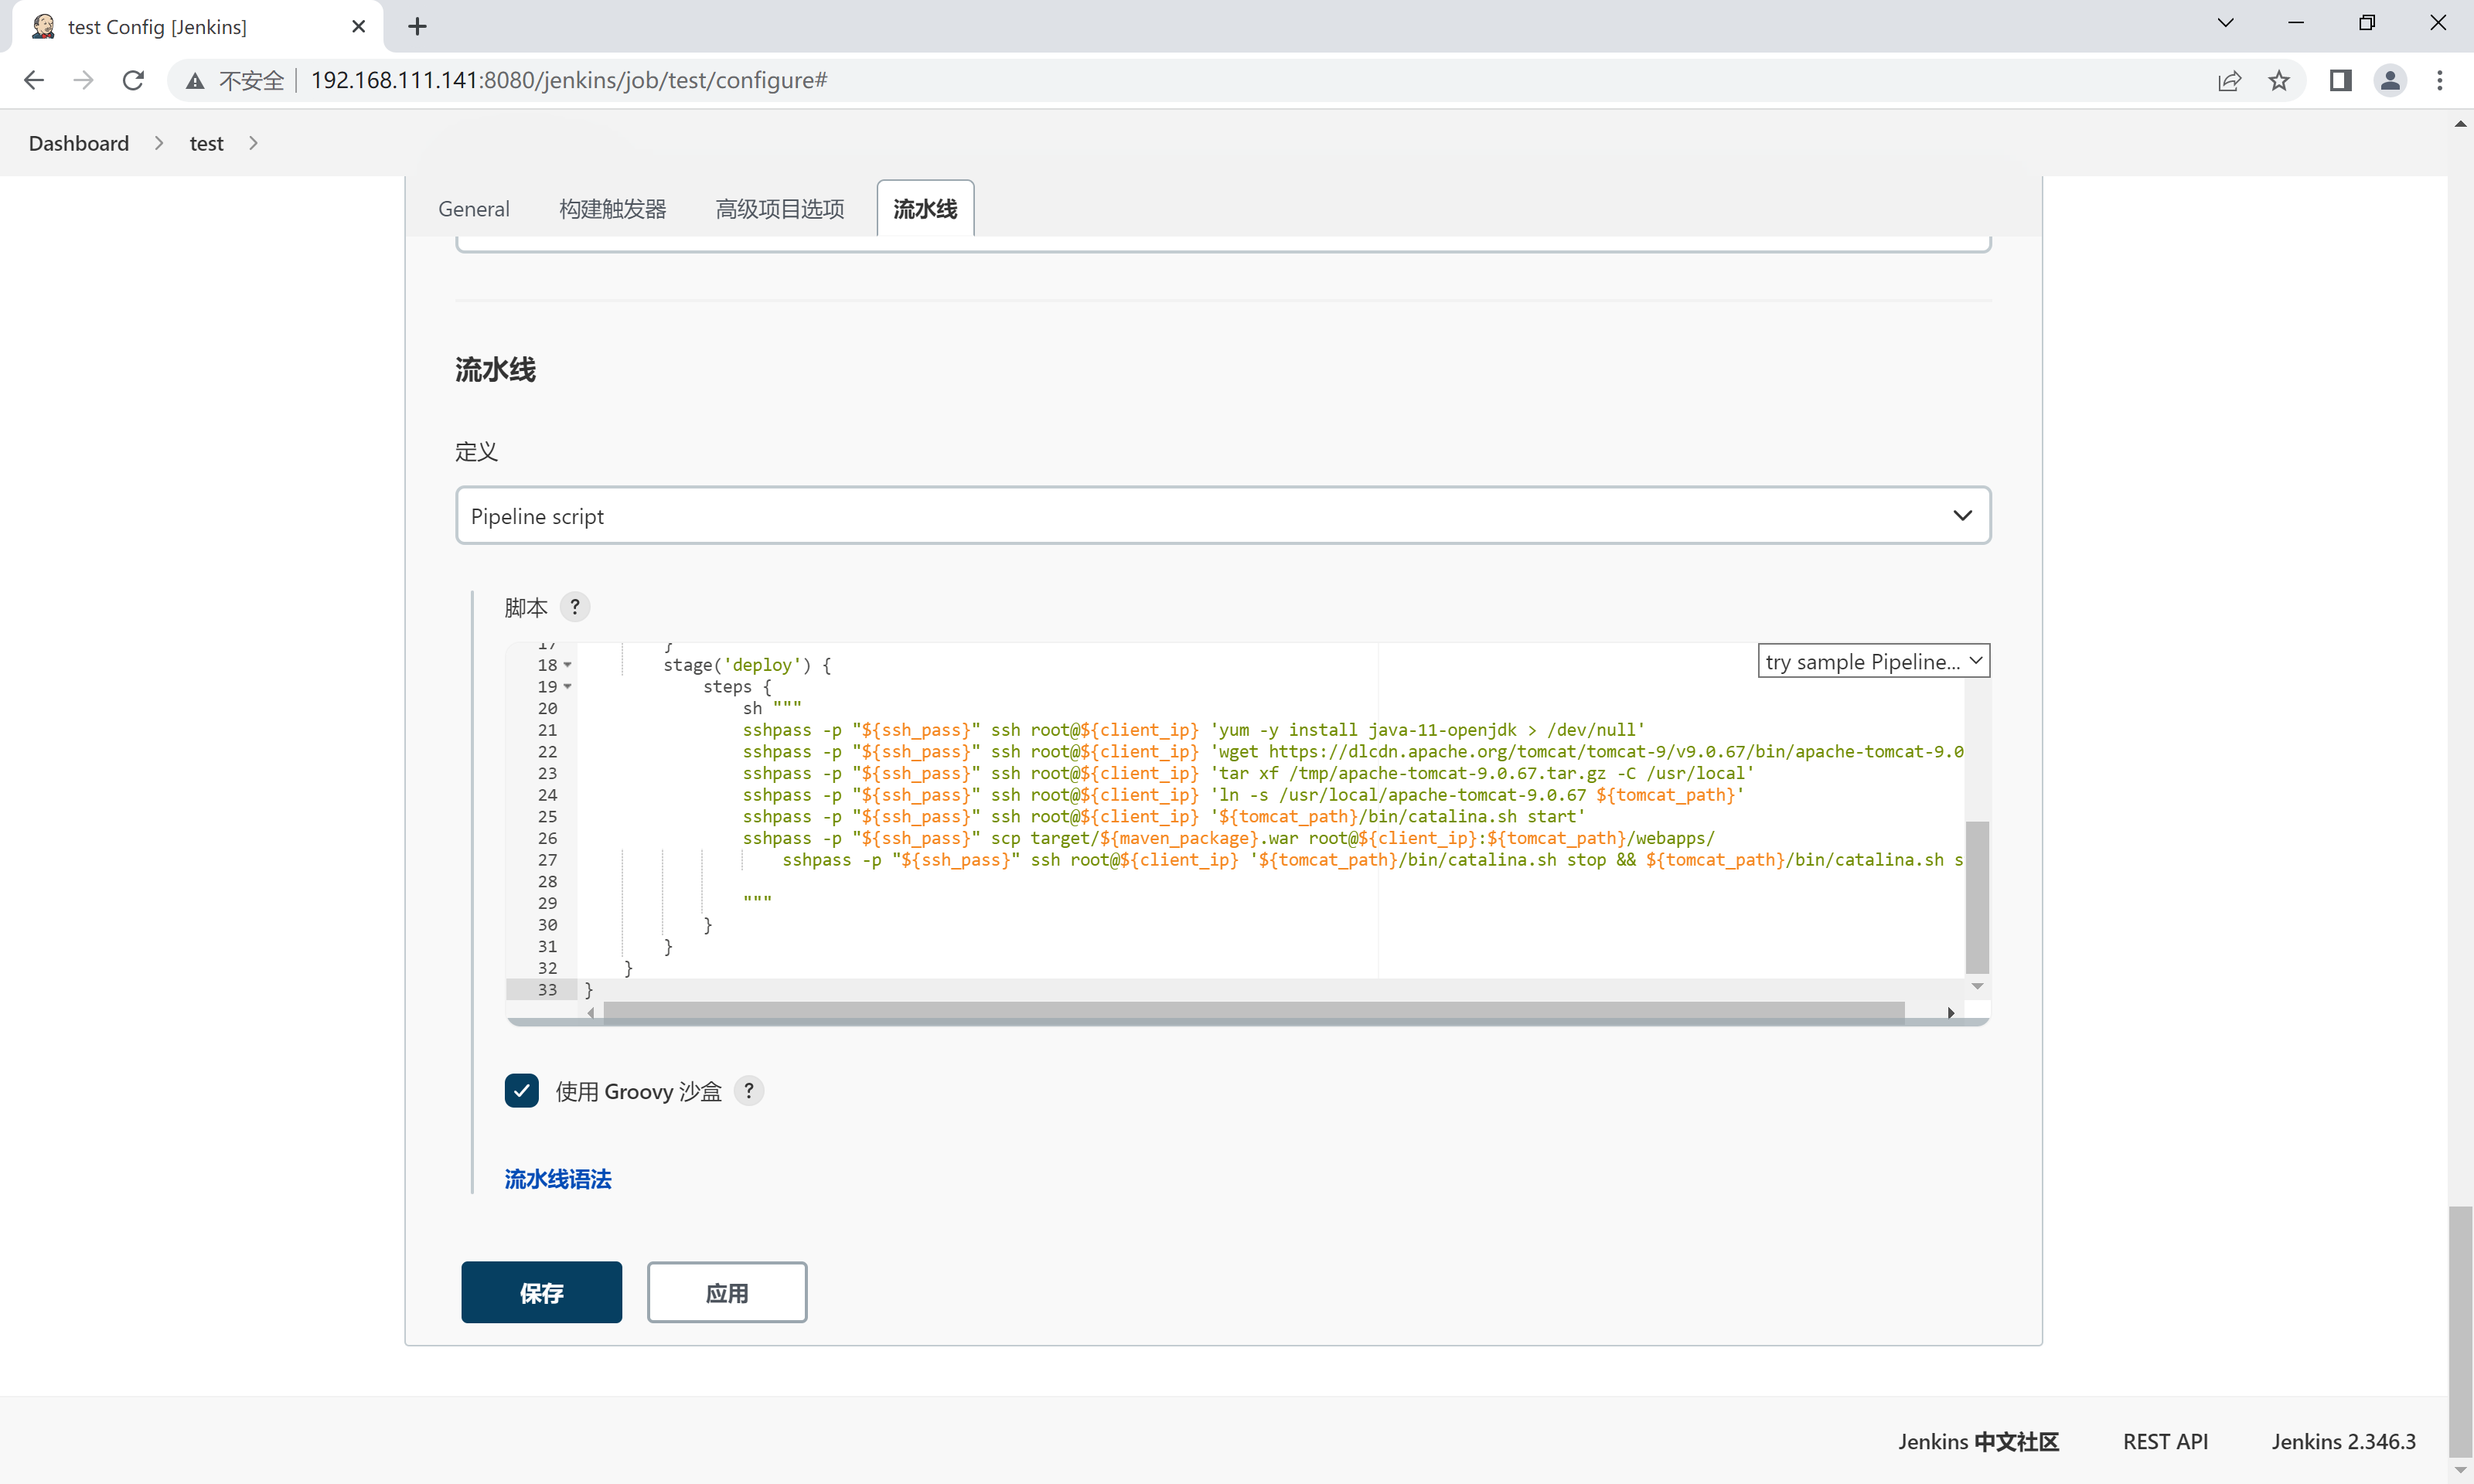The height and width of the screenshot is (1484, 2474).
Task: Click line 22 wget tomcat command
Action: click(1353, 751)
